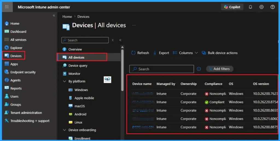This screenshot has height=141, width=280.
Task: Open the device name link in the Compliant row
Action: pyautogui.click(x=143, y=102)
